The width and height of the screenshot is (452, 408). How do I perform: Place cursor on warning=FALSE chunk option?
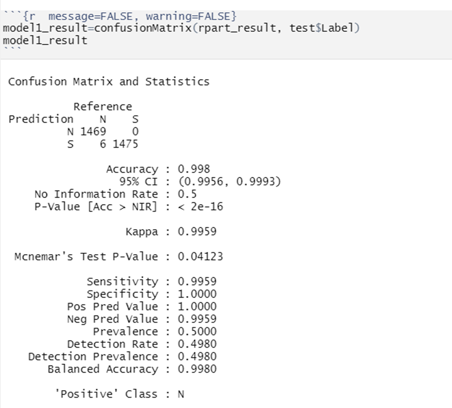pos(189,16)
